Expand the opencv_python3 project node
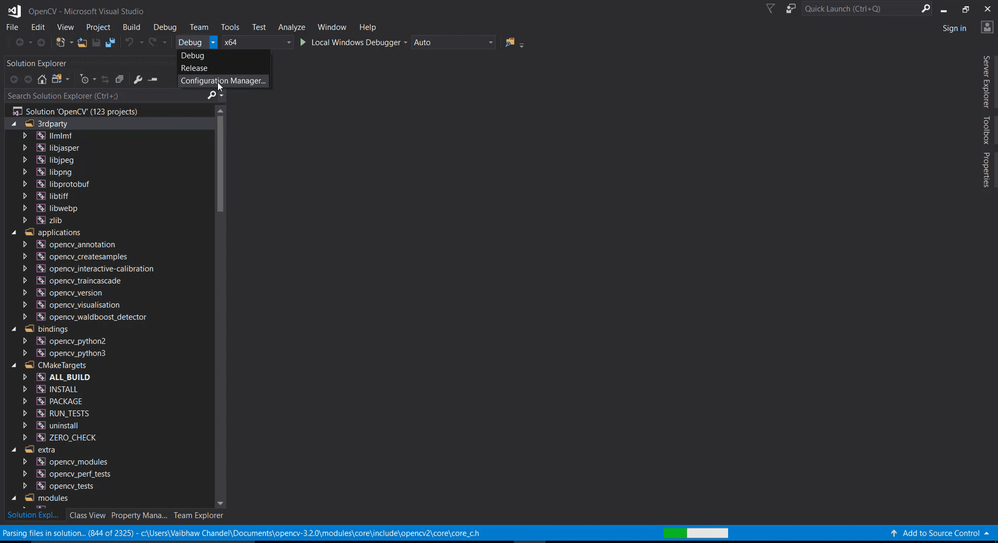 tap(25, 353)
